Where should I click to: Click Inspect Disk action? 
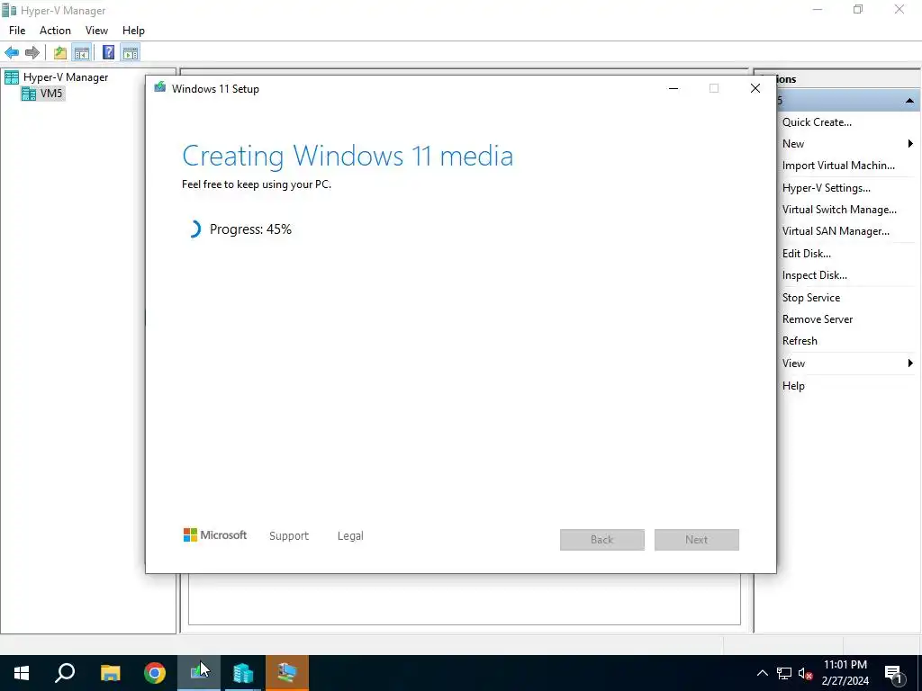[x=814, y=275]
